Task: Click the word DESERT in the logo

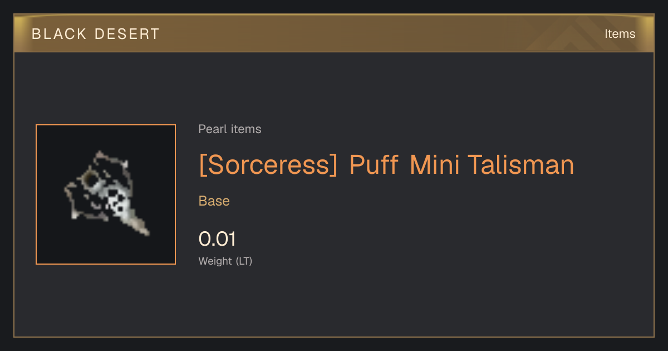Action: pyautogui.click(x=124, y=34)
